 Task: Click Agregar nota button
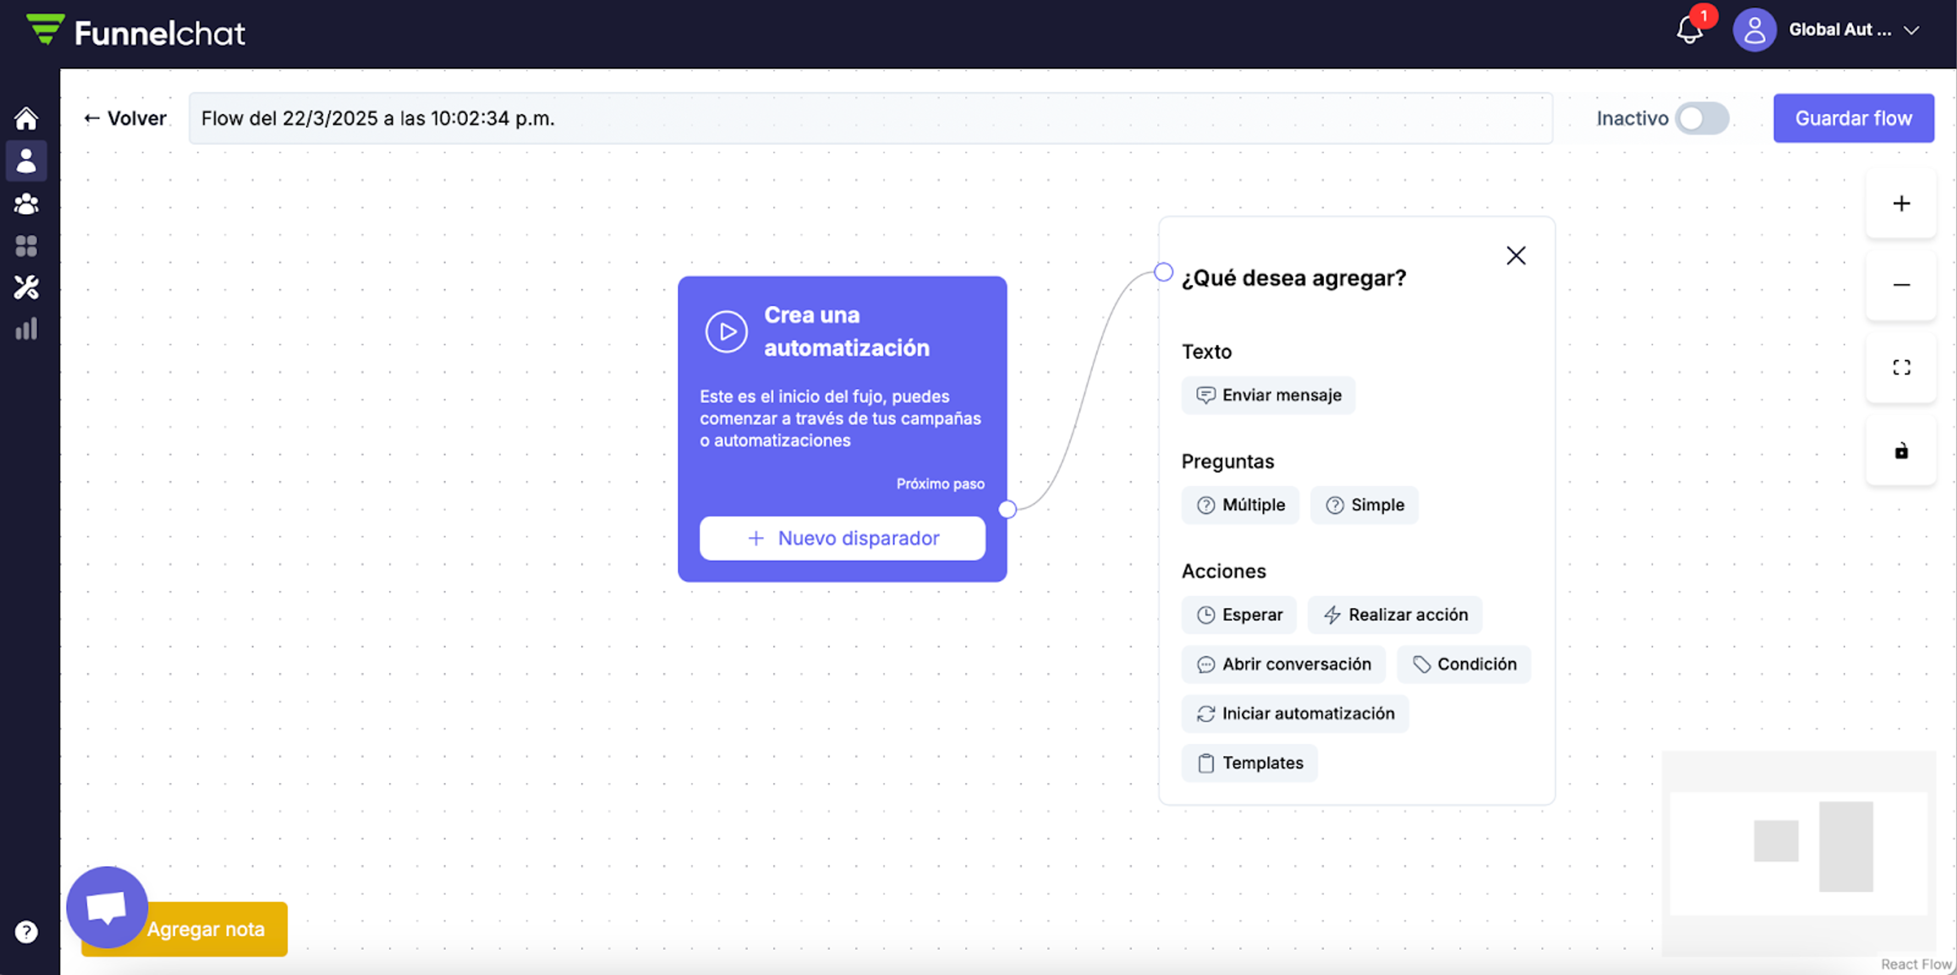tap(205, 930)
